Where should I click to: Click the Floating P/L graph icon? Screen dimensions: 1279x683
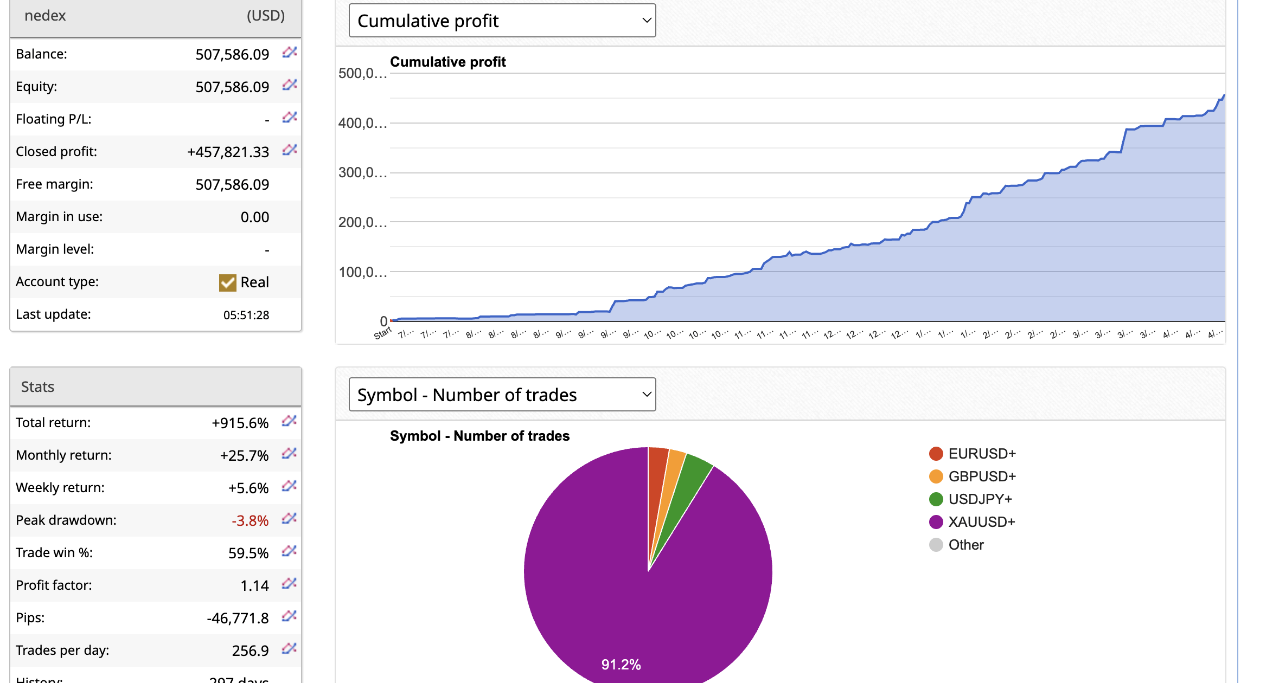pyautogui.click(x=290, y=118)
